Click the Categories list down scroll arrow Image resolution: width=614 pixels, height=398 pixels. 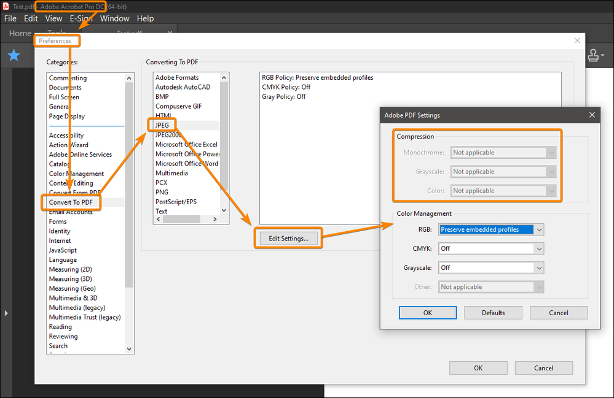(129, 349)
